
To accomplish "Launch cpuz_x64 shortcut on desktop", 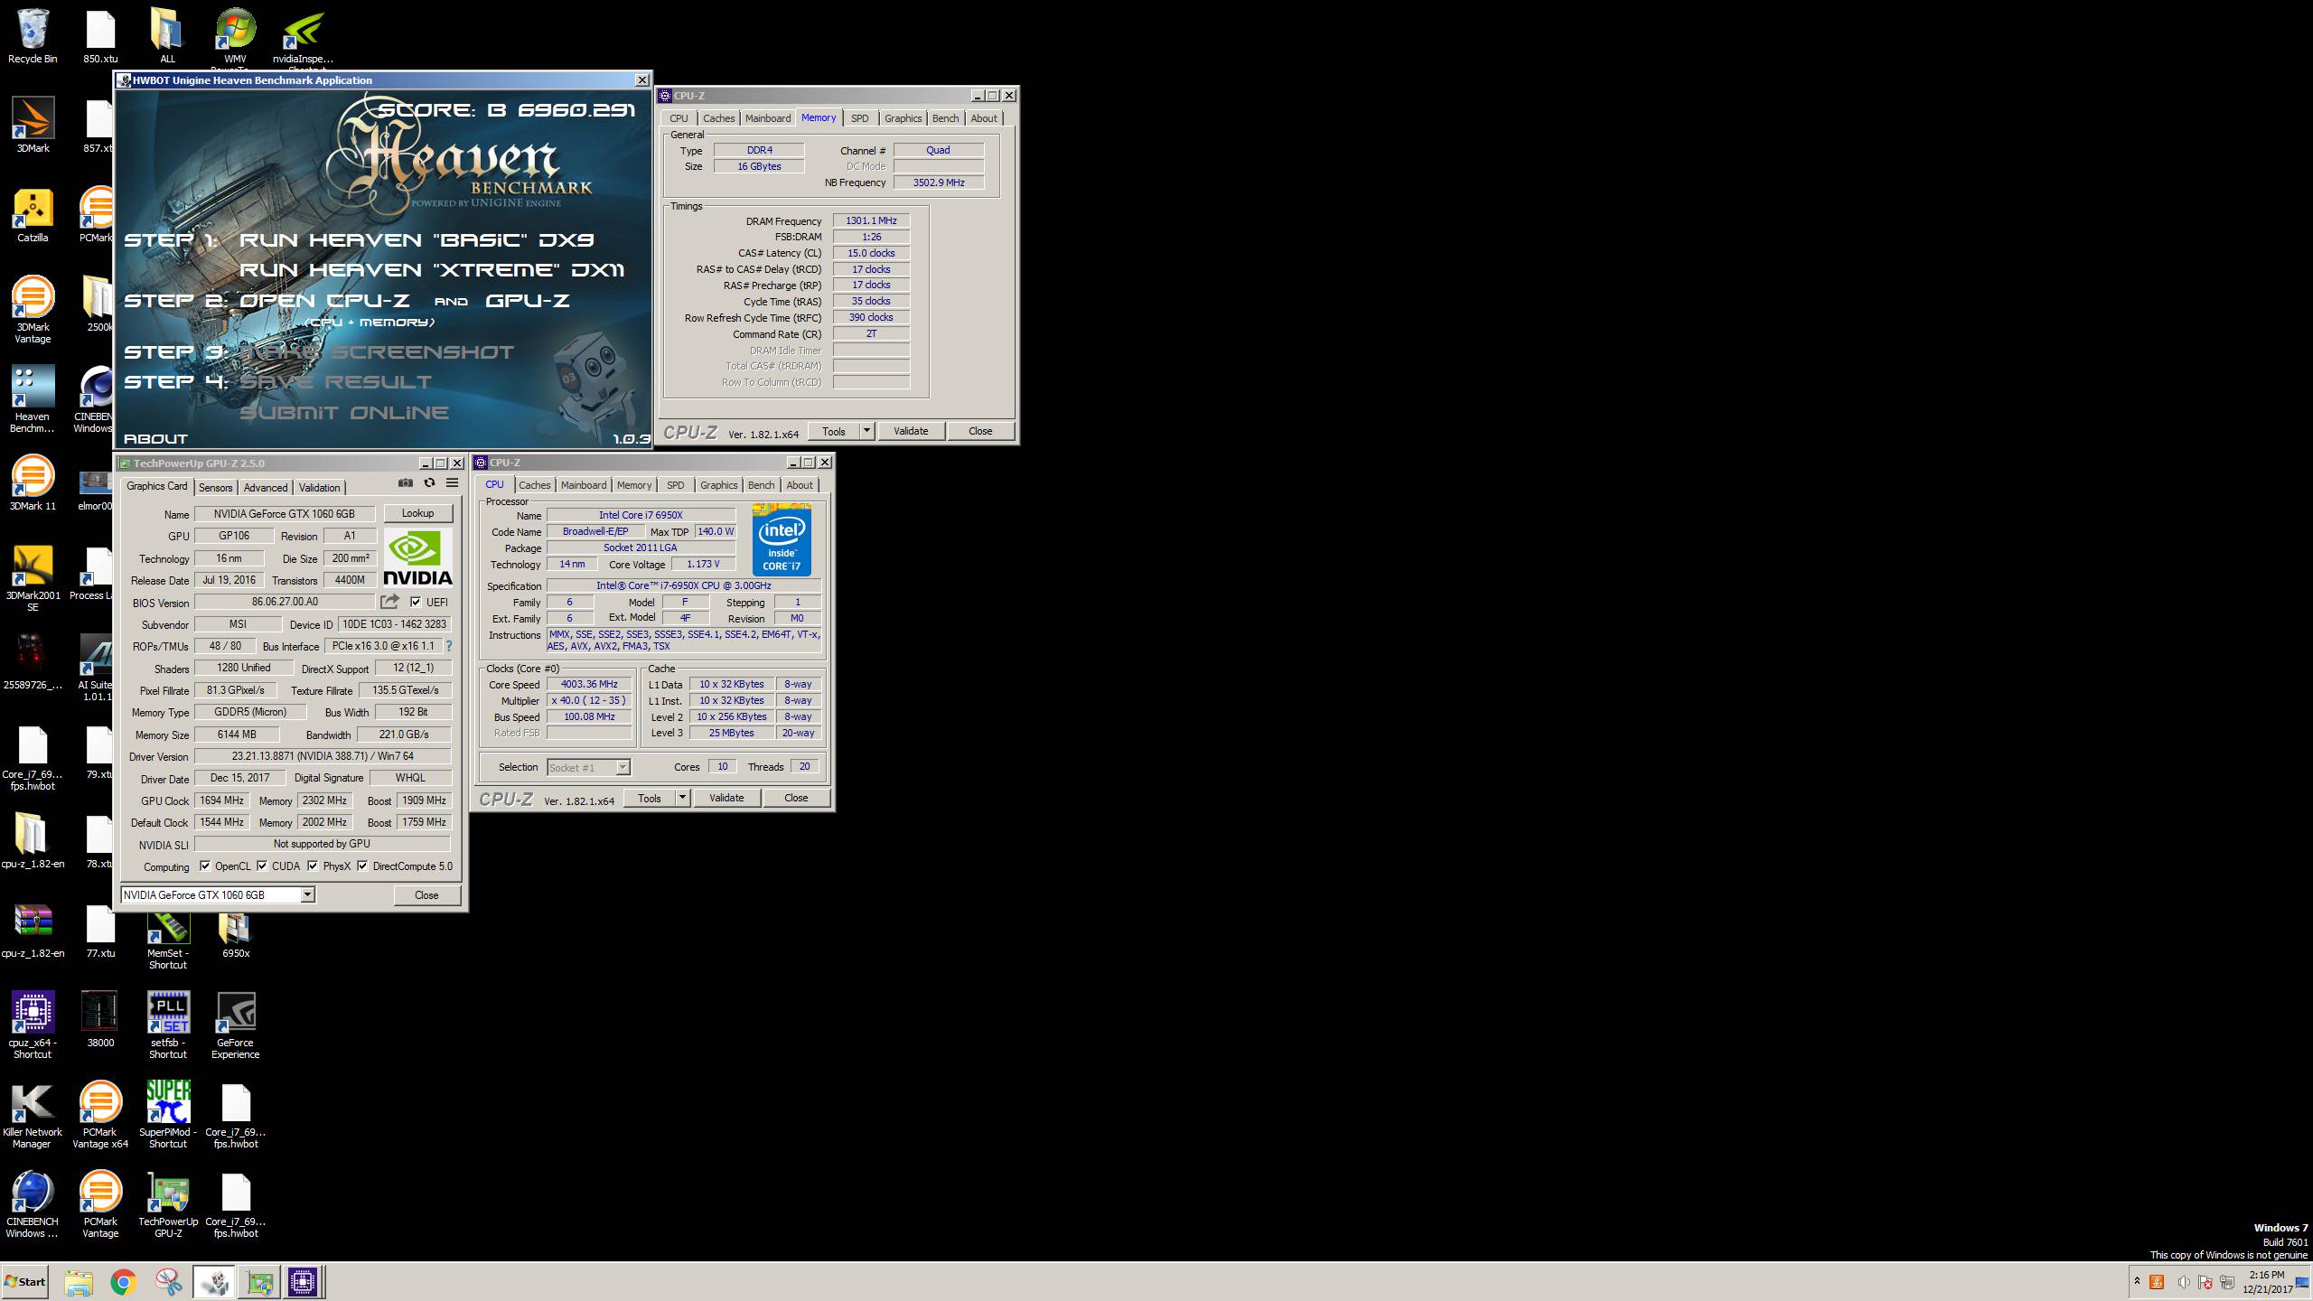I will pos(33,1025).
